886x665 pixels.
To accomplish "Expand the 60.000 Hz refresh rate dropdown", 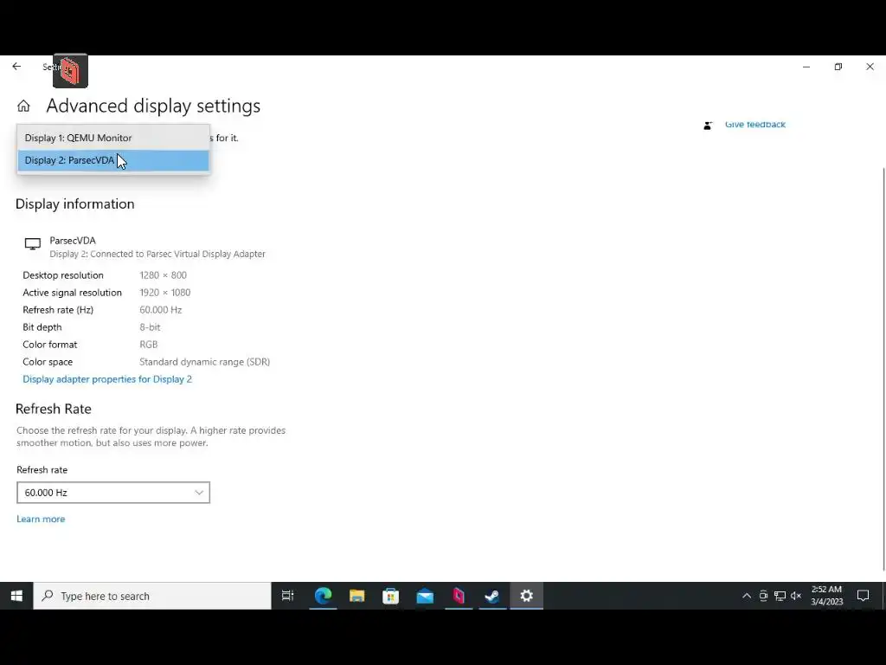I will coord(113,493).
